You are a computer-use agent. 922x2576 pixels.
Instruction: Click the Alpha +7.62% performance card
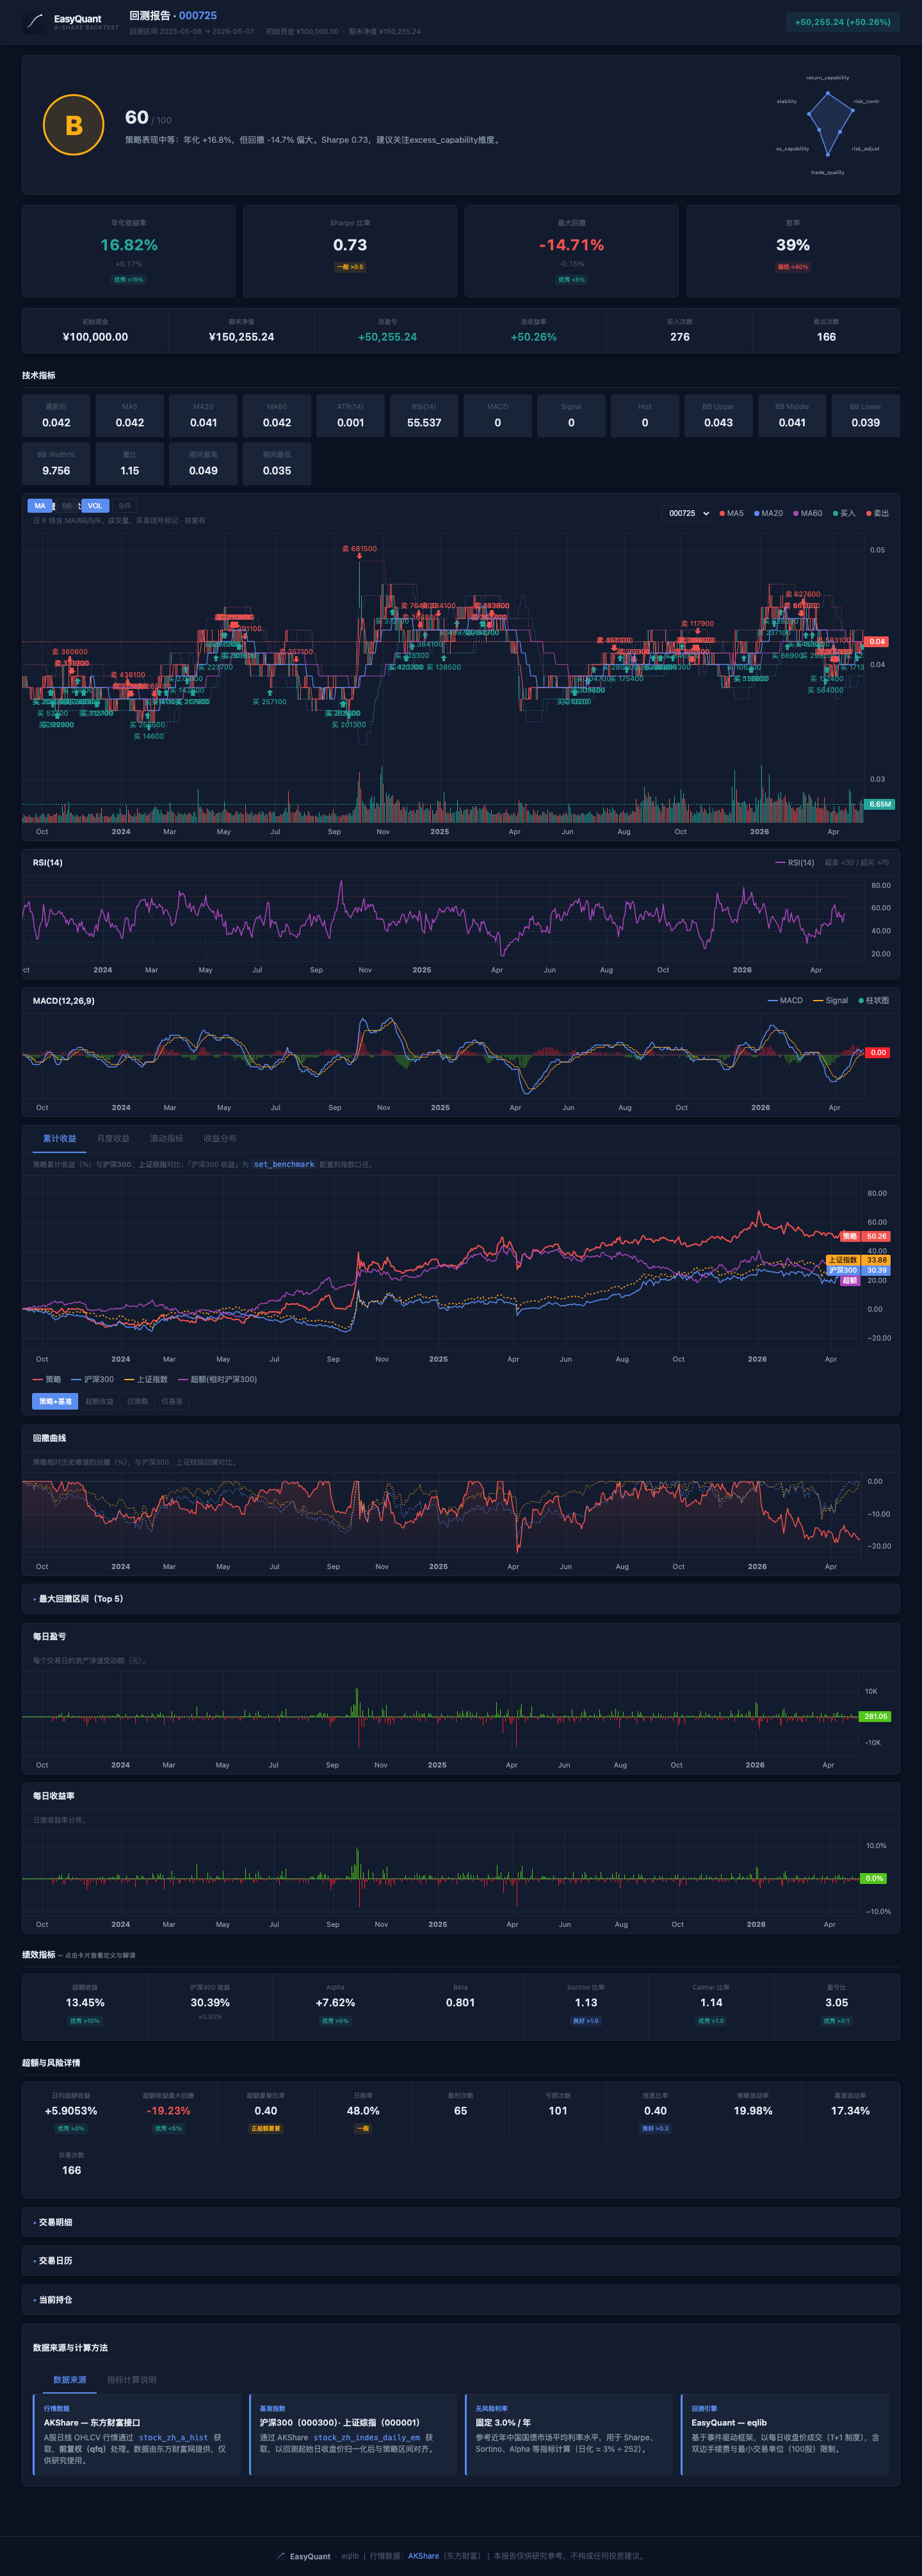click(x=335, y=2007)
